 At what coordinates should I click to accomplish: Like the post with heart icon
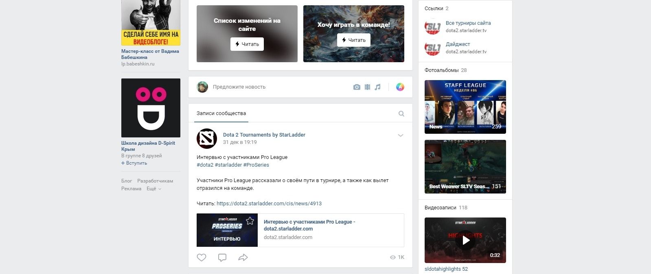202,257
